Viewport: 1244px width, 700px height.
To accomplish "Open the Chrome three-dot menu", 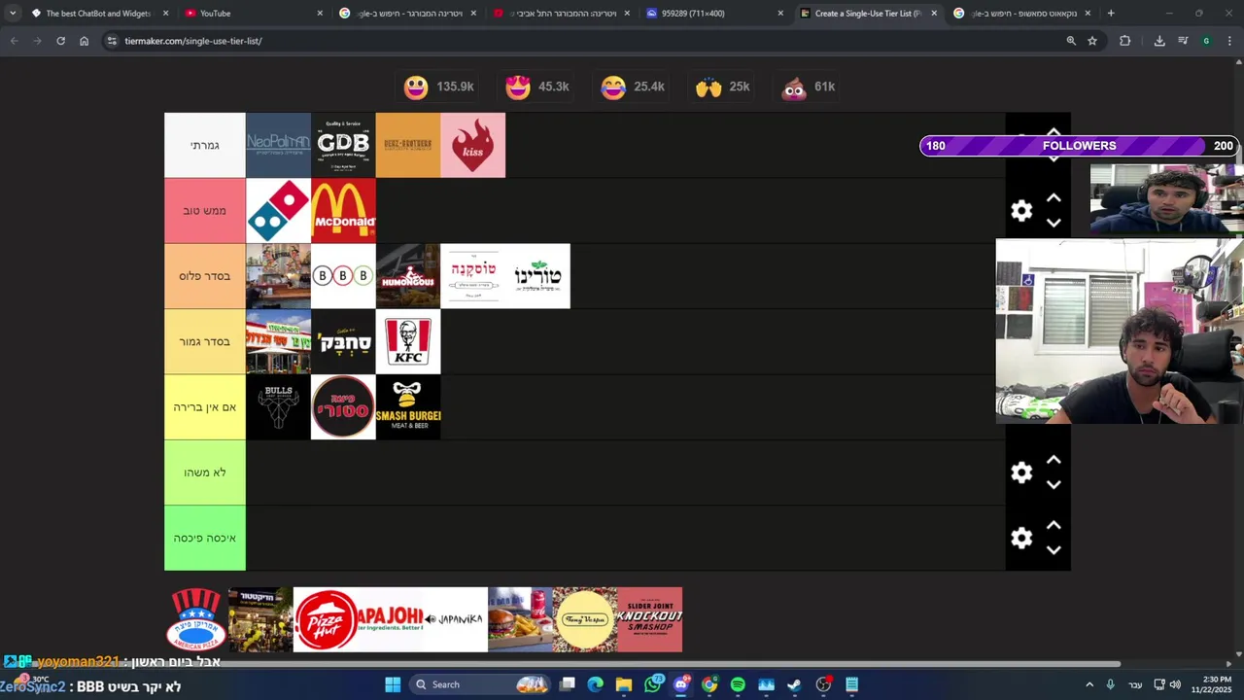I will click(1229, 41).
